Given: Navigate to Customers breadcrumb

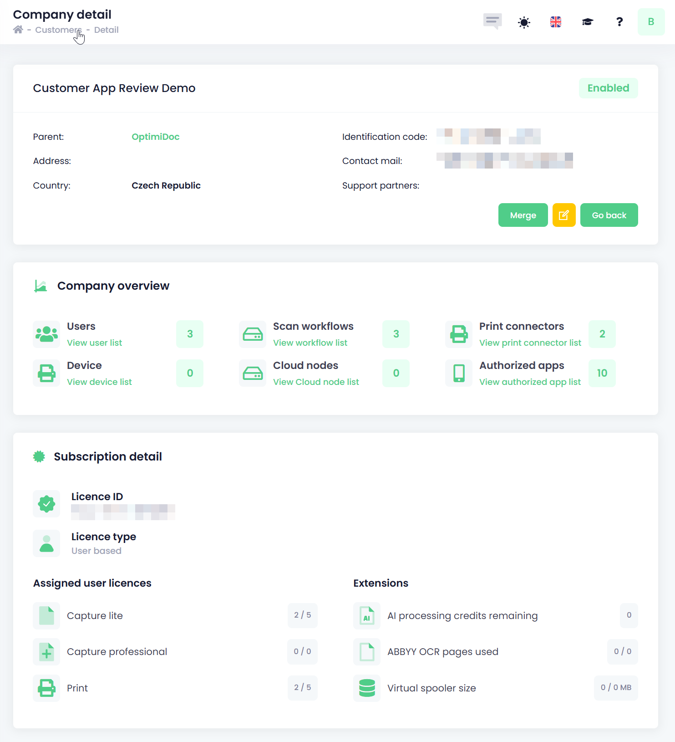Looking at the screenshot, I should tap(58, 30).
